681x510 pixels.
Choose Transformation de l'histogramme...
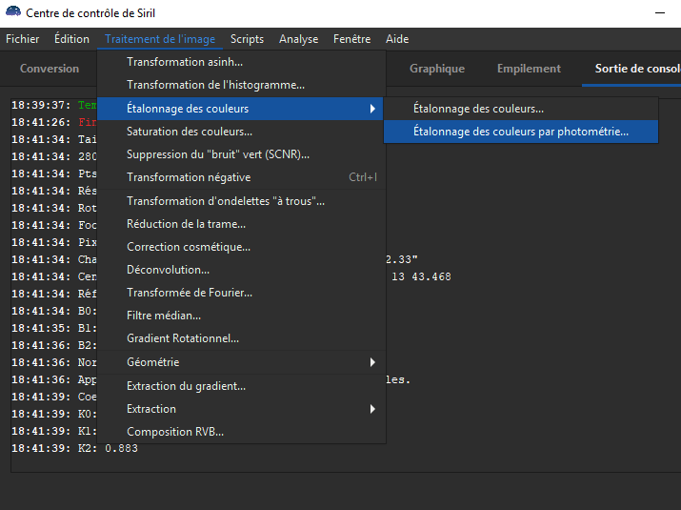(x=242, y=85)
